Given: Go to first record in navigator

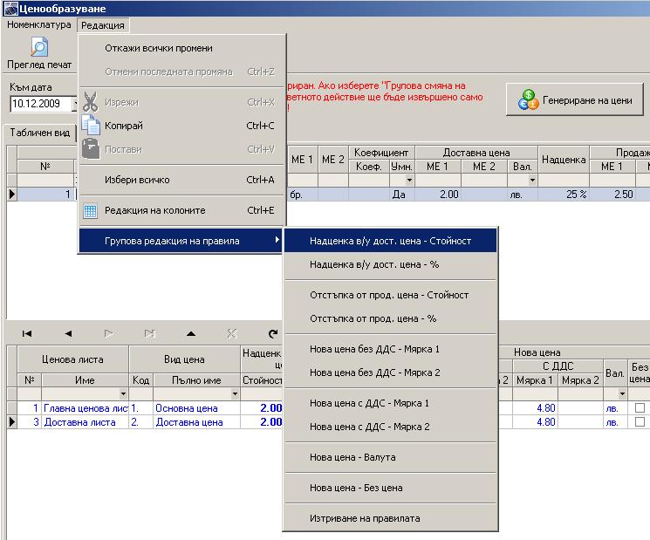Looking at the screenshot, I should pyautogui.click(x=27, y=333).
